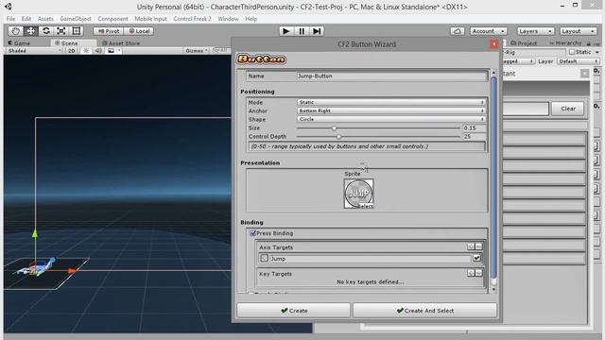Switch to the Asset Store tab
605x340 pixels.
(121, 43)
